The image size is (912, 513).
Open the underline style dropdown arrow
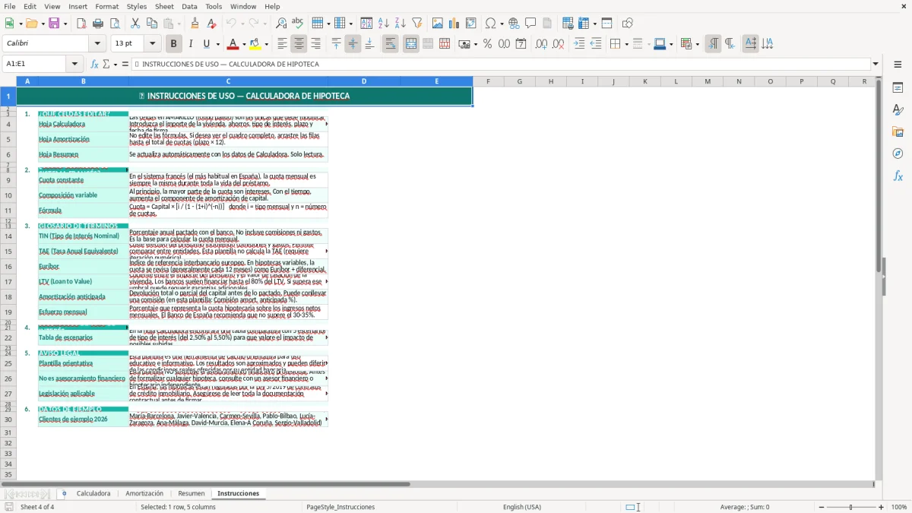coord(217,44)
